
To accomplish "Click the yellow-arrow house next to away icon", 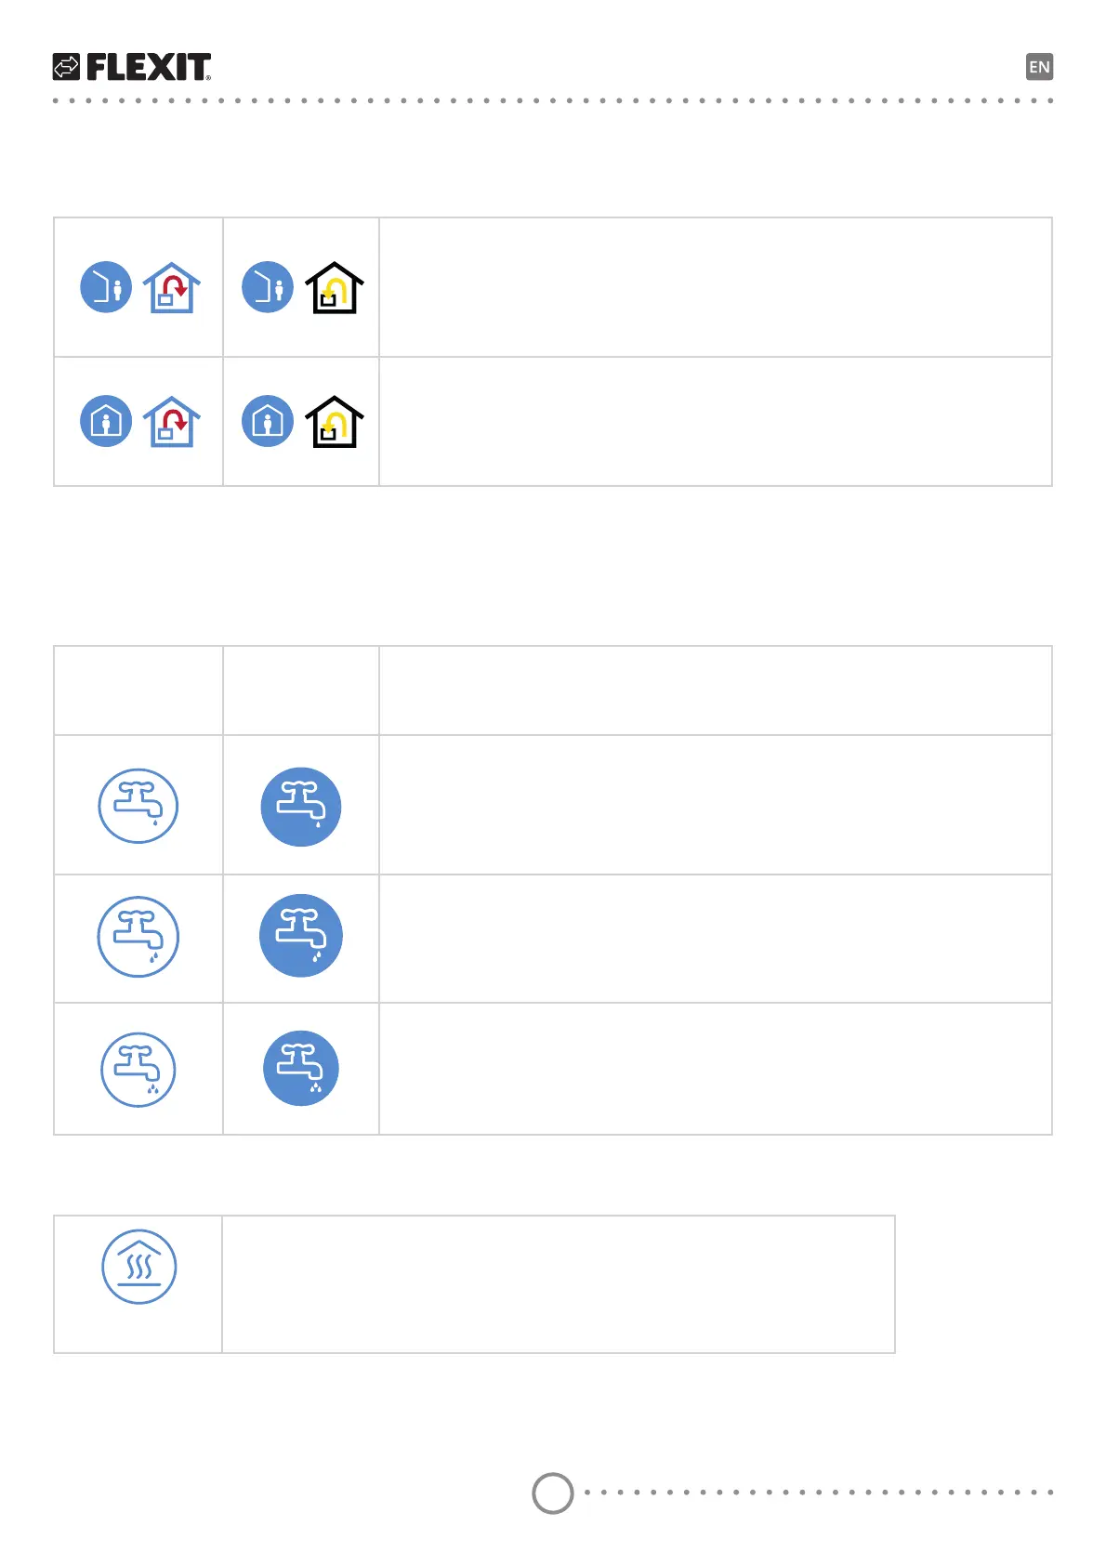I will 334,288.
